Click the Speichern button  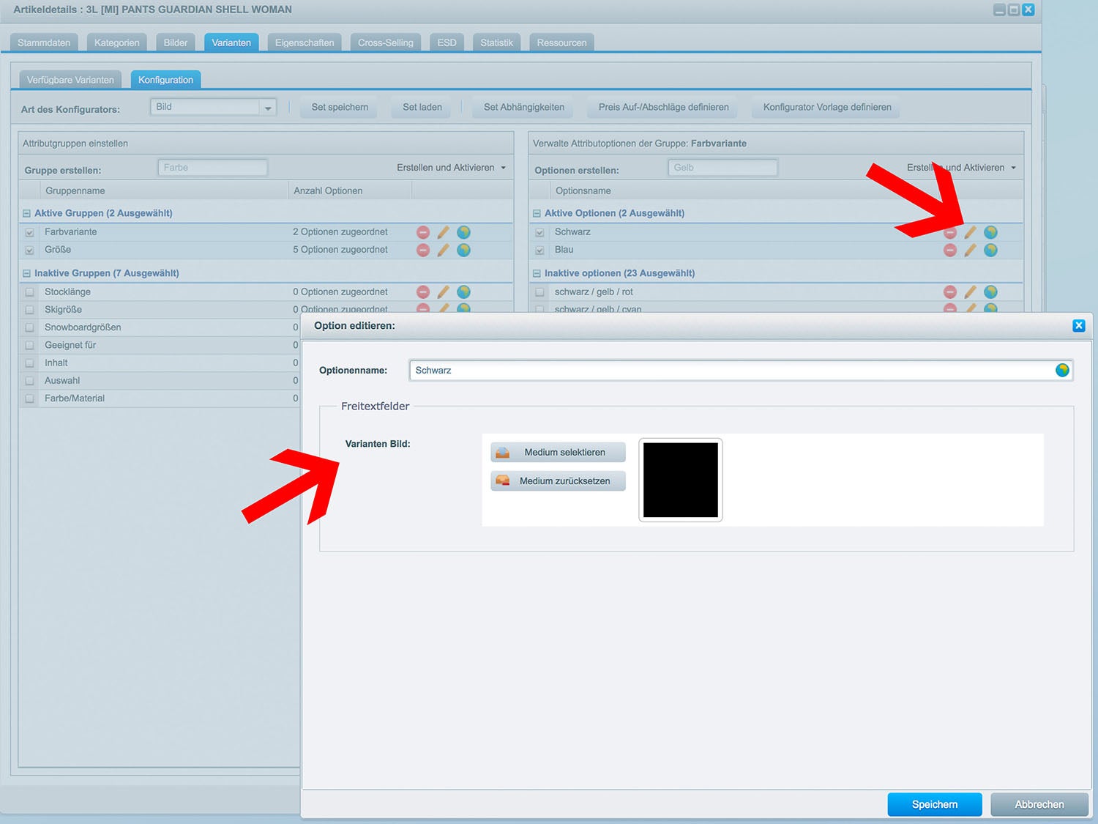pyautogui.click(x=935, y=804)
